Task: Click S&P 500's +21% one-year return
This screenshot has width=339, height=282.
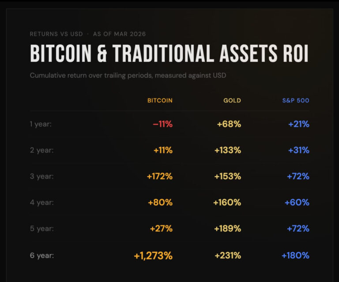Action: (x=299, y=124)
